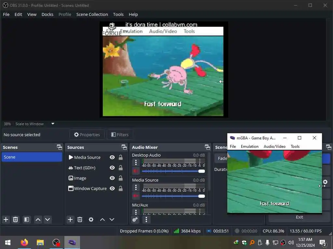Move source down arrow in Sources dock
The width and height of the screenshot is (333, 249).
[x=112, y=219]
